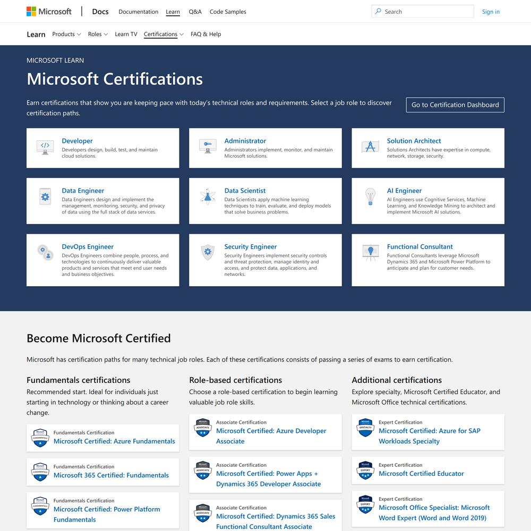Open FAQ & Help in the navigation
531x531 pixels.
click(x=205, y=34)
